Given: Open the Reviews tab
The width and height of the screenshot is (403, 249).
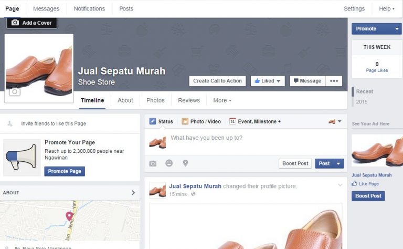Looking at the screenshot, I should pyautogui.click(x=189, y=100).
